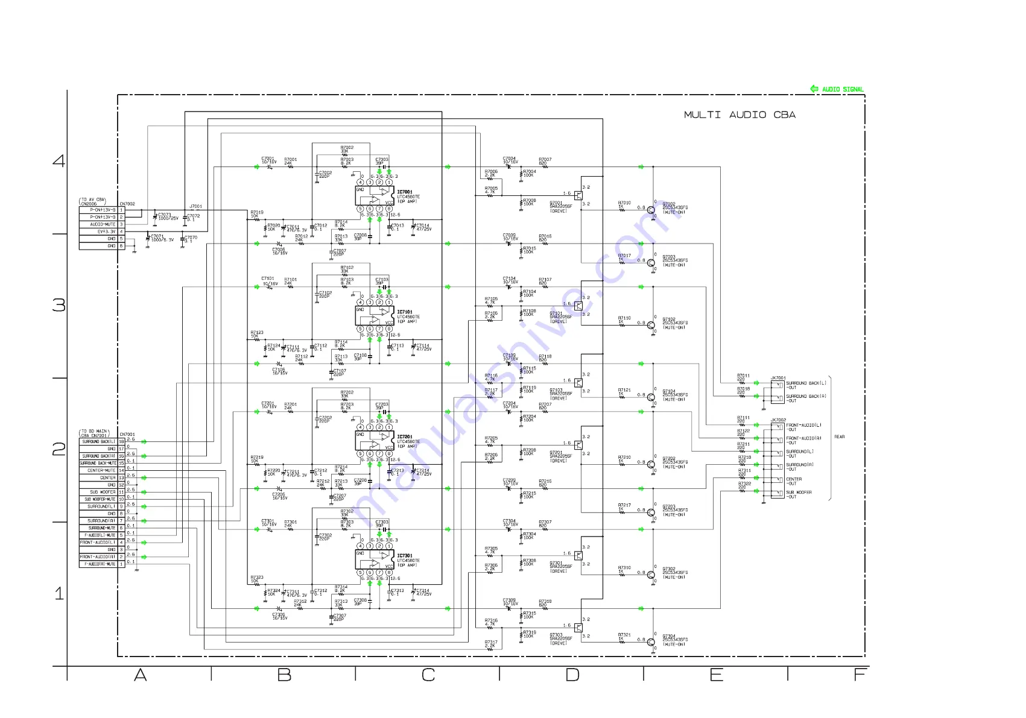Click the "C7071" capacitor label
Image resolution: width=1026 pixels, height=718 pixels.
click(x=157, y=236)
